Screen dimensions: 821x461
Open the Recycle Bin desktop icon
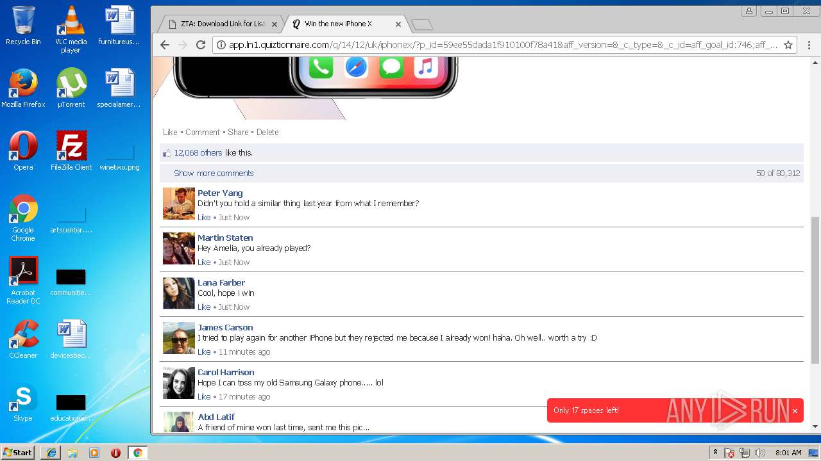pos(23,26)
